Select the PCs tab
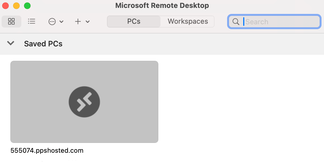This screenshot has width=324, height=165. [134, 22]
